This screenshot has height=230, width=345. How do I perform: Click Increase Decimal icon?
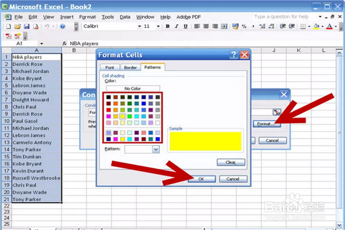(x=262, y=26)
